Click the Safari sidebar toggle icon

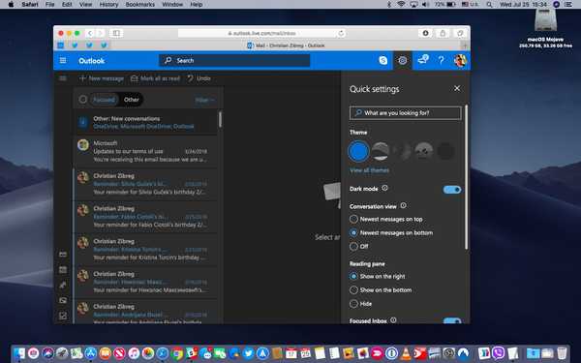coord(116,33)
